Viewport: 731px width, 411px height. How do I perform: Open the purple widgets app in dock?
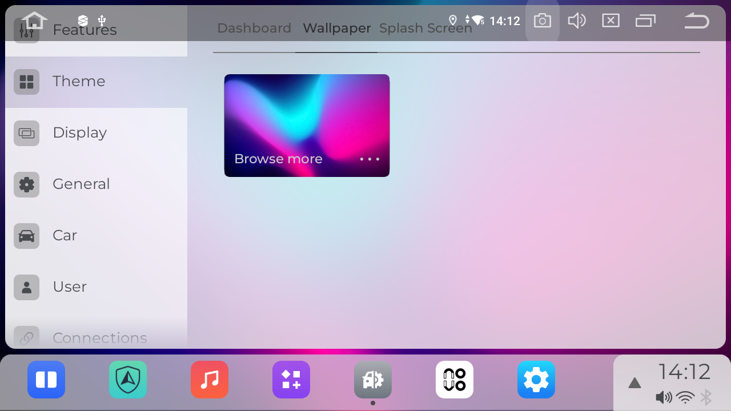coord(291,380)
